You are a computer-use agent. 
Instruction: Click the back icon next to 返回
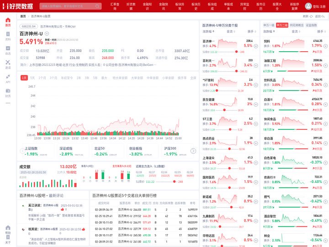323,16
